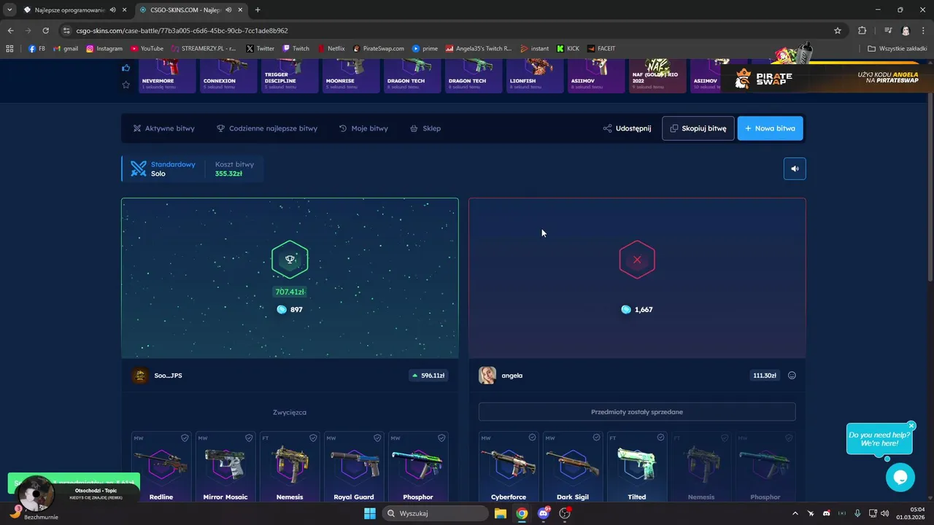Image resolution: width=934 pixels, height=525 pixels.
Task: Go to the 'Moje bitwy' tab
Action: pyautogui.click(x=363, y=128)
